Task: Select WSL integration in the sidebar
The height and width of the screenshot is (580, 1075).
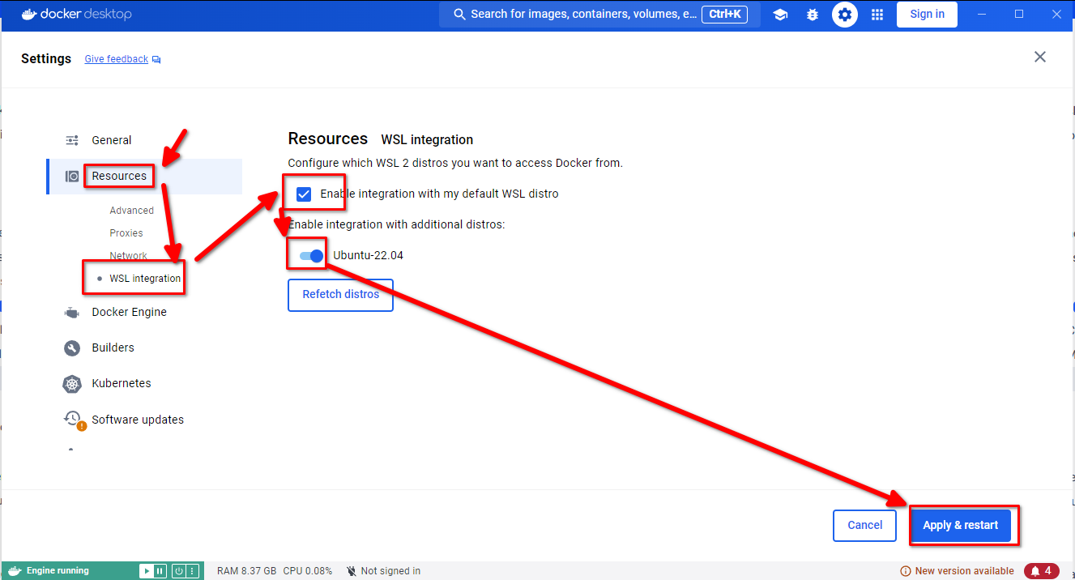Action: coord(145,278)
